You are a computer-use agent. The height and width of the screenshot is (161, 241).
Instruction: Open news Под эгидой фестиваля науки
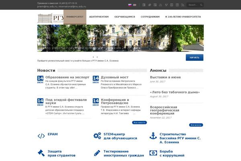[x=66, y=101]
